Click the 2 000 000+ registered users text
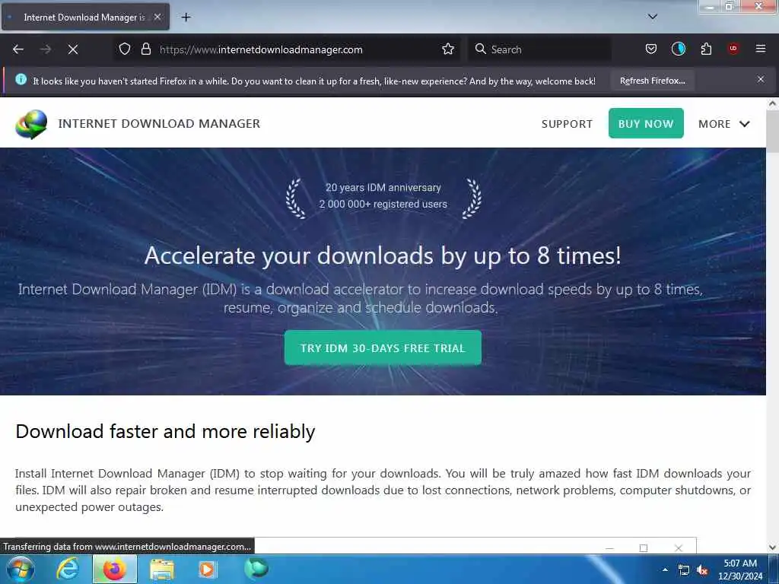This screenshot has height=584, width=779. pyautogui.click(x=383, y=204)
